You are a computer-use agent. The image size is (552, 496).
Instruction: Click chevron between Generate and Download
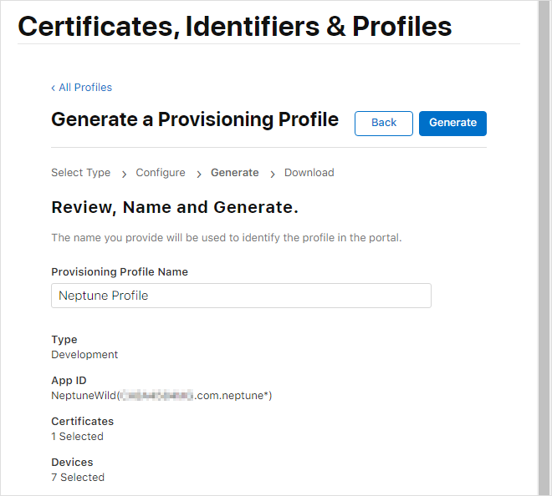[272, 174]
